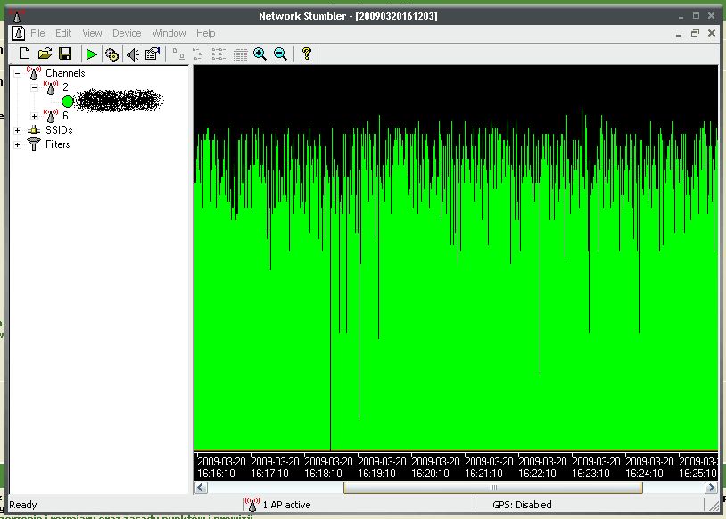Zoom in on the signal graph
Viewport: 726px width, 519px height.
[260, 54]
